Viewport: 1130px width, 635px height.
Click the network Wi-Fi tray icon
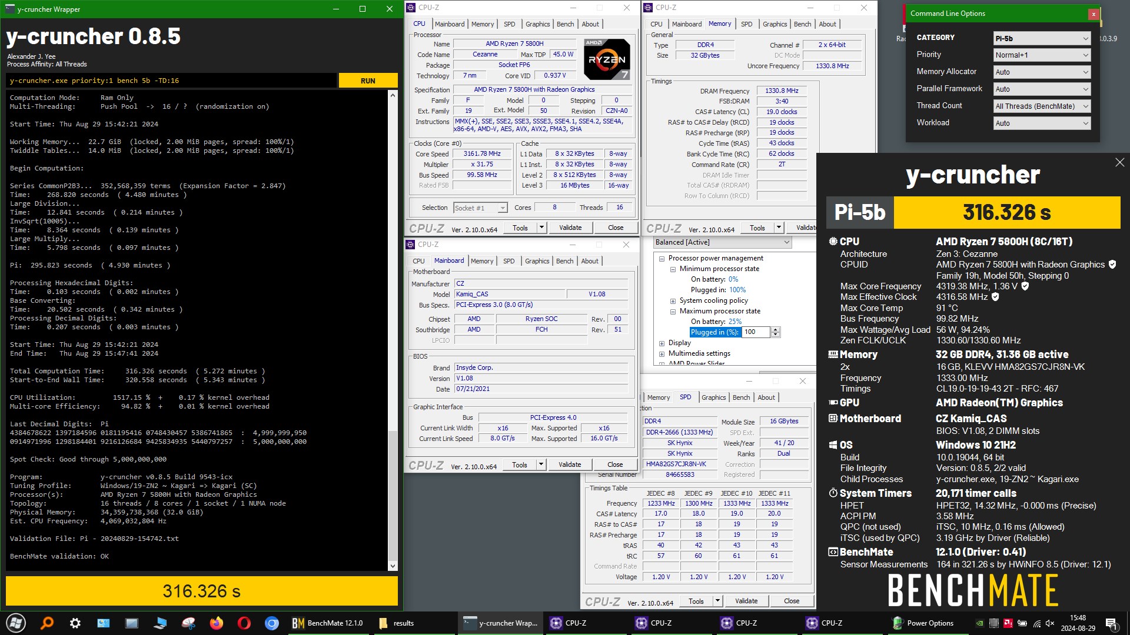[1036, 623]
